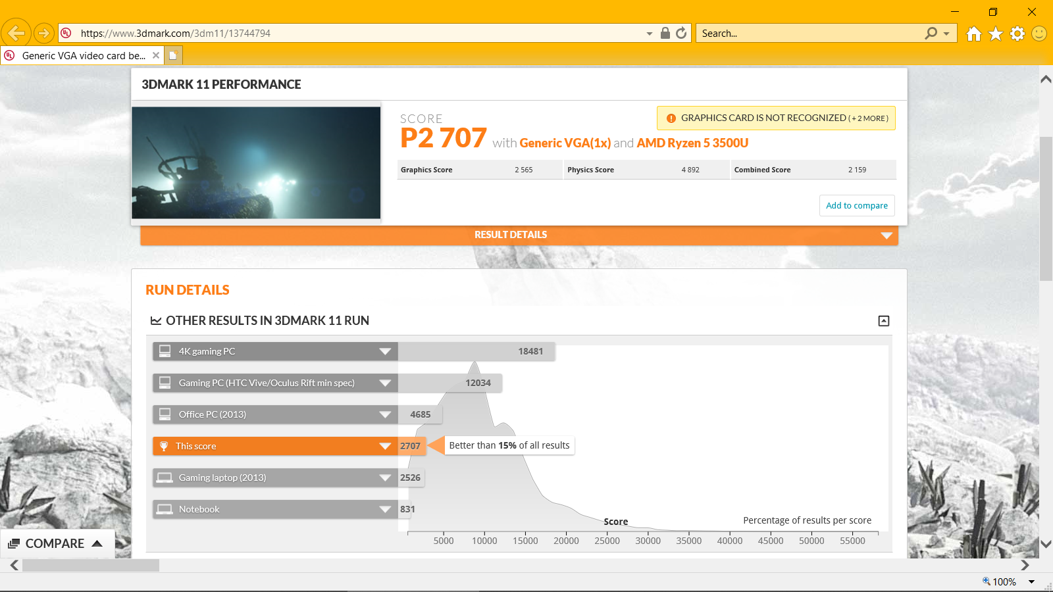Click the Physics Score value 4 892
Viewport: 1053px width, 592px height.
tap(690, 170)
